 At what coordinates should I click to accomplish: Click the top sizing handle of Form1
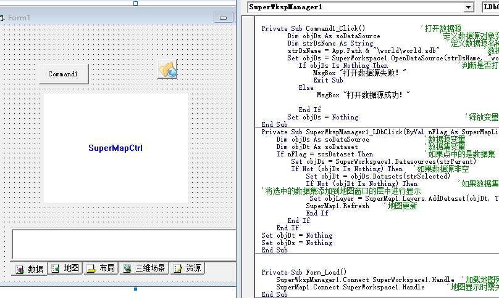[136, 3]
